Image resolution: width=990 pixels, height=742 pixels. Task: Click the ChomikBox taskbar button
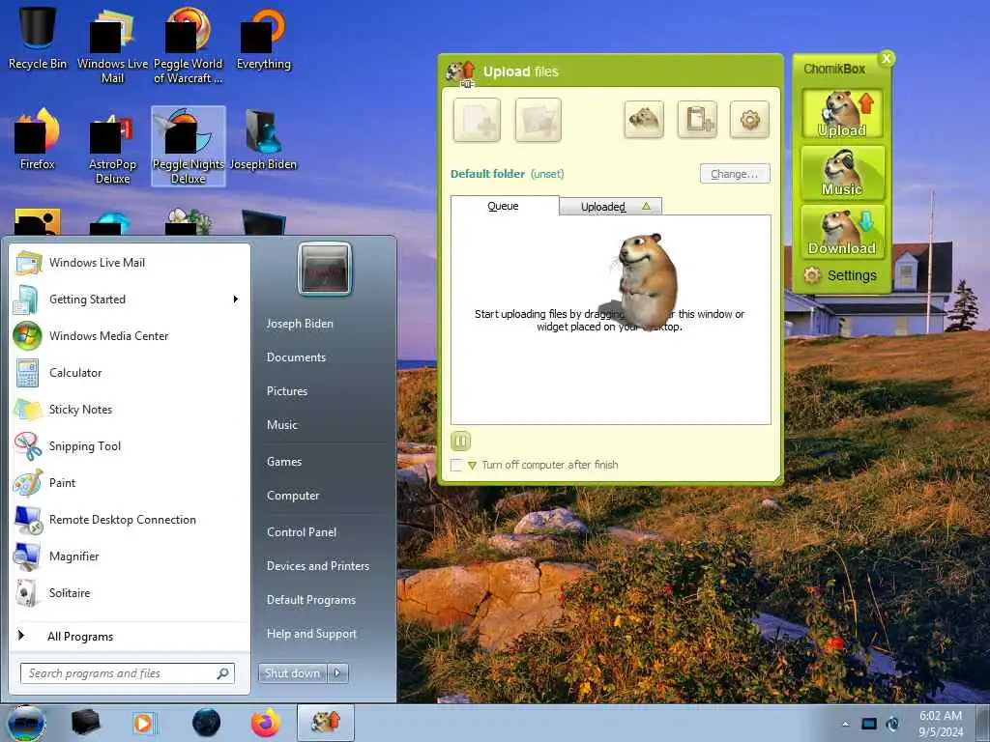tap(326, 723)
